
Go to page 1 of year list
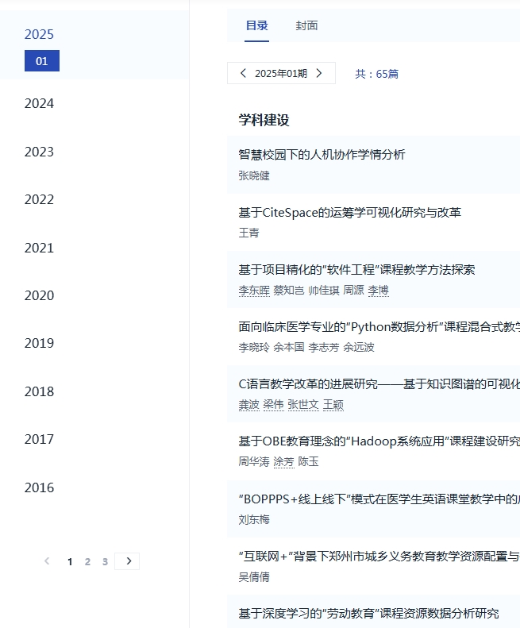(x=70, y=562)
